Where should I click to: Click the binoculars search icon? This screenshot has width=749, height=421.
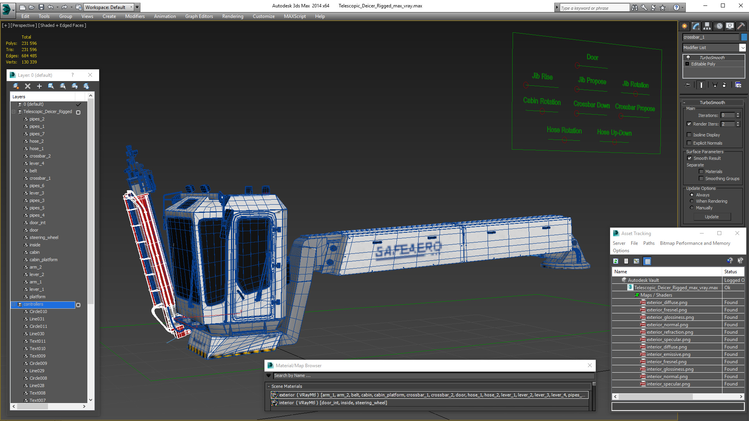[x=635, y=7]
